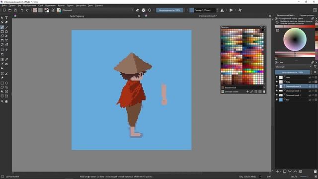Select the Rectangular Selection tool
This screenshot has width=318, height=179.
pyautogui.click(x=2, y=83)
